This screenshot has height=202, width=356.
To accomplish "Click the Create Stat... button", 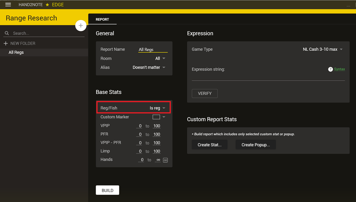I will click(210, 145).
